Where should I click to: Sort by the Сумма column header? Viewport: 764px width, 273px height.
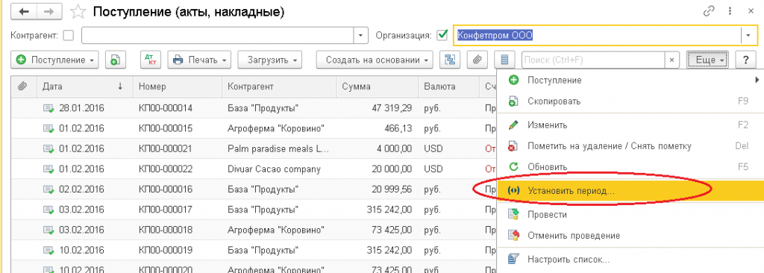point(377,87)
